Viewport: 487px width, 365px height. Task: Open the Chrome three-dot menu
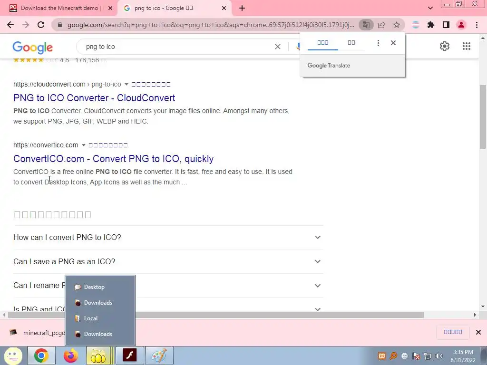coord(477,25)
